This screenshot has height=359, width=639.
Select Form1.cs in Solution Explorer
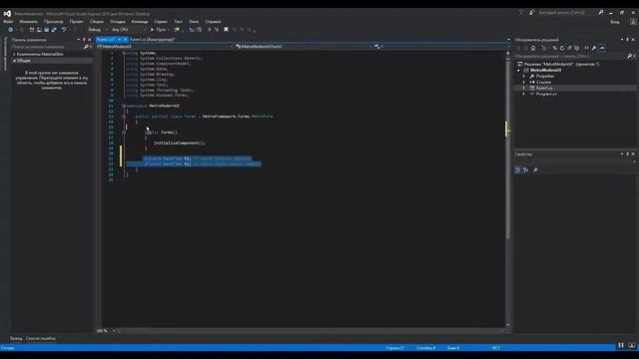(x=544, y=88)
